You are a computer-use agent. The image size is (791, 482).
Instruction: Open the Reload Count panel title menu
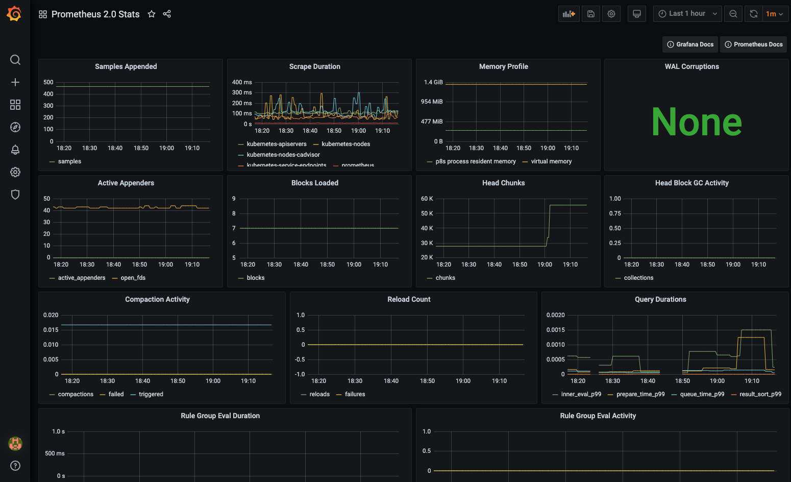[409, 299]
